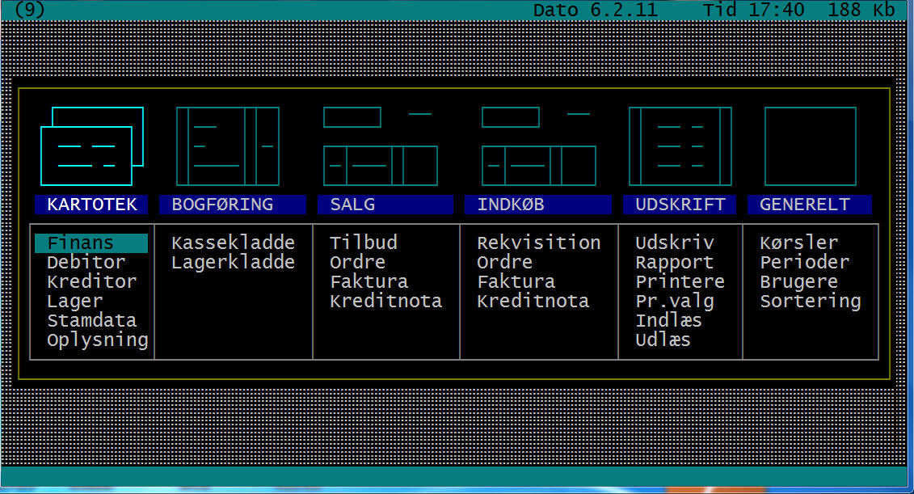Select Brugere under Generelt
914x494 pixels.
coord(798,282)
